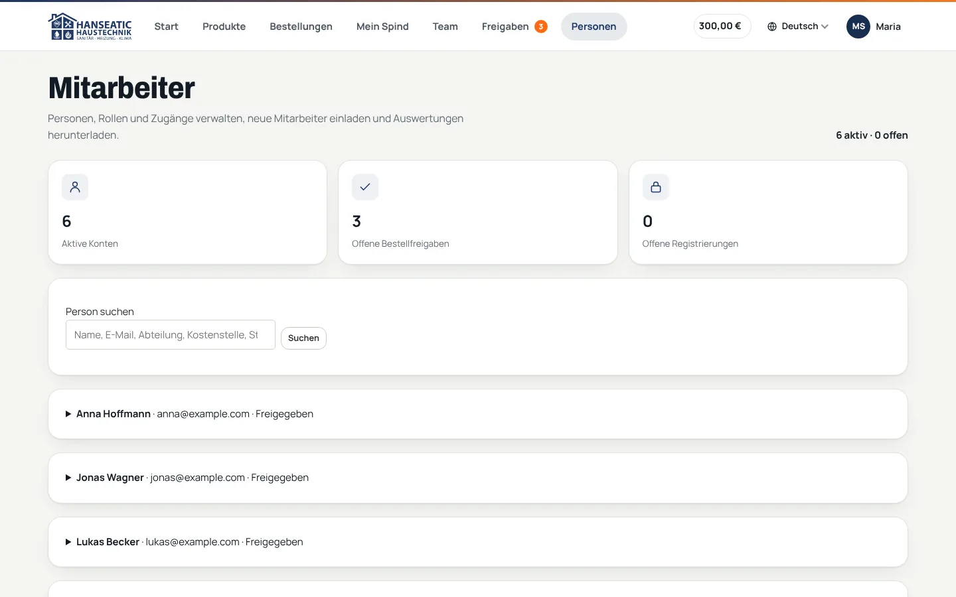Click lukas@example.com email text
The image size is (956, 597).
point(193,542)
